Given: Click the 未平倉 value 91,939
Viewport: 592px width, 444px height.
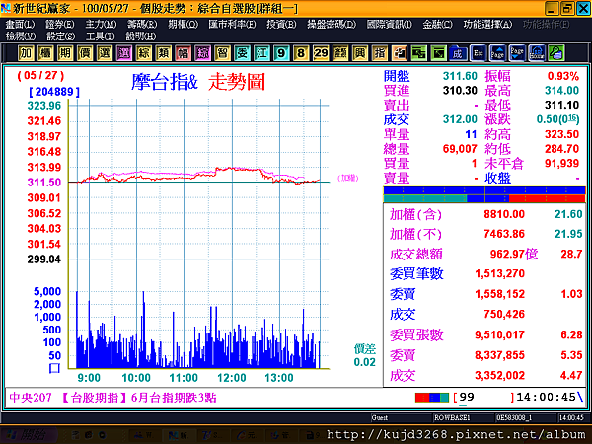Looking at the screenshot, I should (561, 164).
